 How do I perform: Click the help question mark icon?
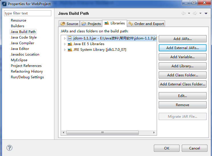(9, 148)
